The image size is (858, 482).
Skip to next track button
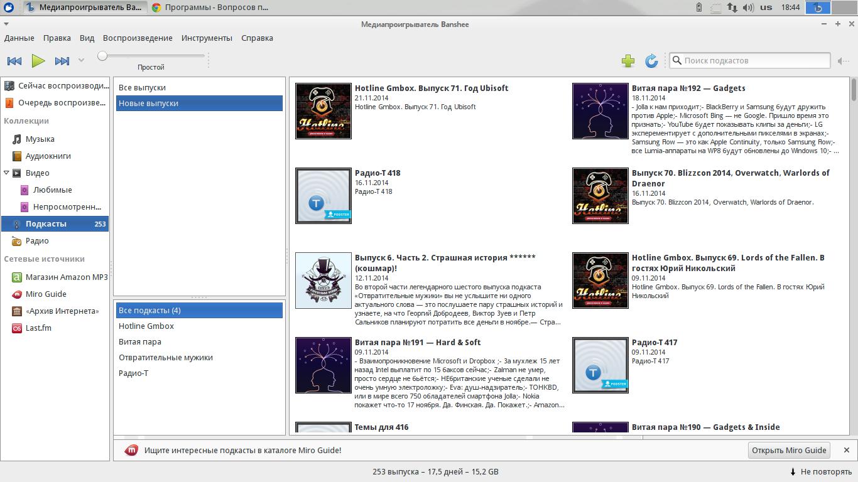pos(62,61)
